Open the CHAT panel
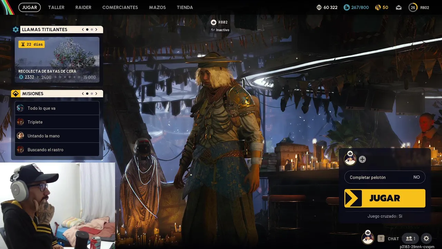This screenshot has width=442, height=249. click(393, 239)
